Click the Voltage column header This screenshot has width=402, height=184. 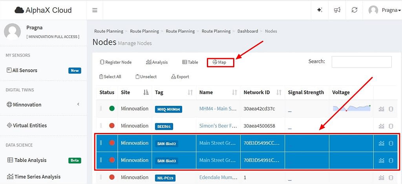[x=341, y=93]
